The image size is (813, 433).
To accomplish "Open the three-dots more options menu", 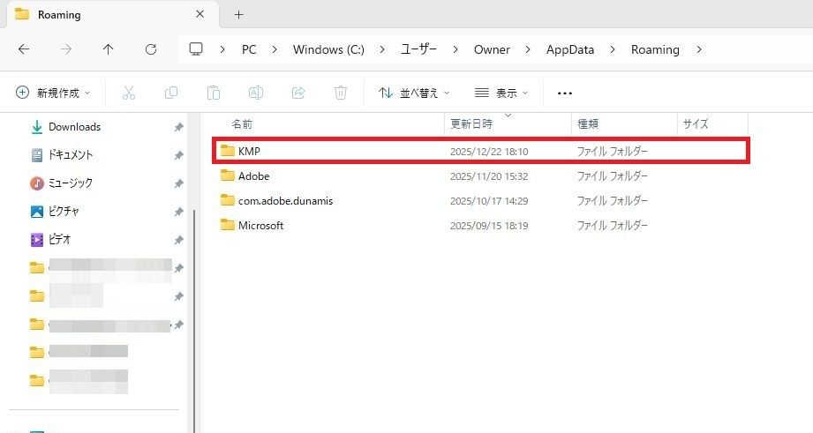I will tap(565, 93).
